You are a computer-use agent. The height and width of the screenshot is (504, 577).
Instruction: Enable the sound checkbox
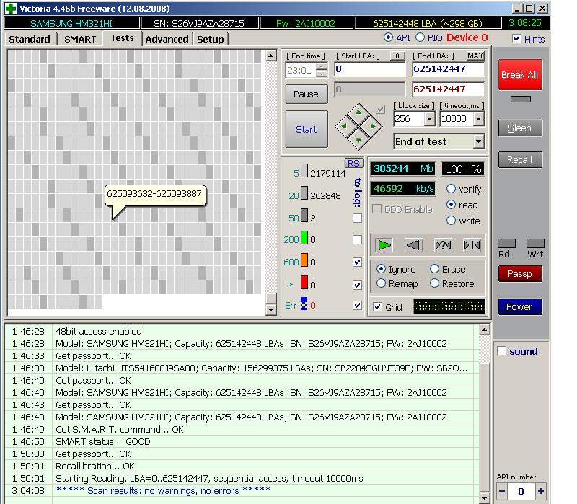502,351
